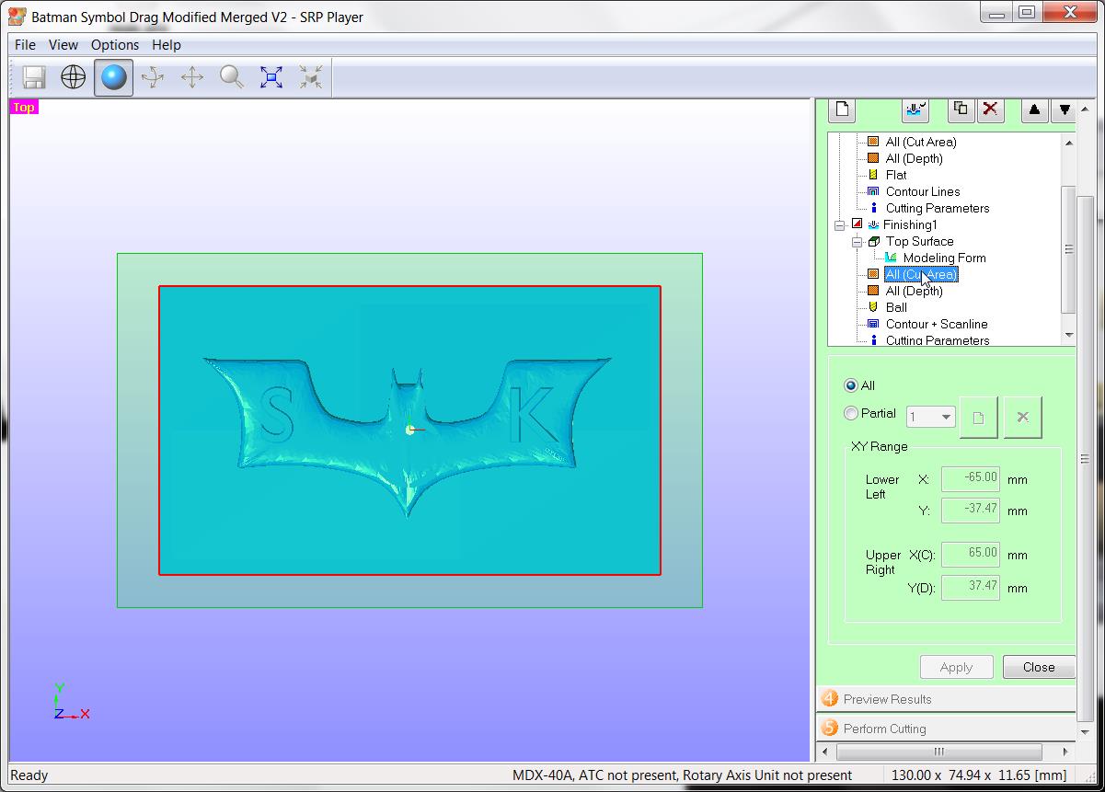The width and height of the screenshot is (1105, 792).
Task: Activate the rotate view tool
Action: 153,77
